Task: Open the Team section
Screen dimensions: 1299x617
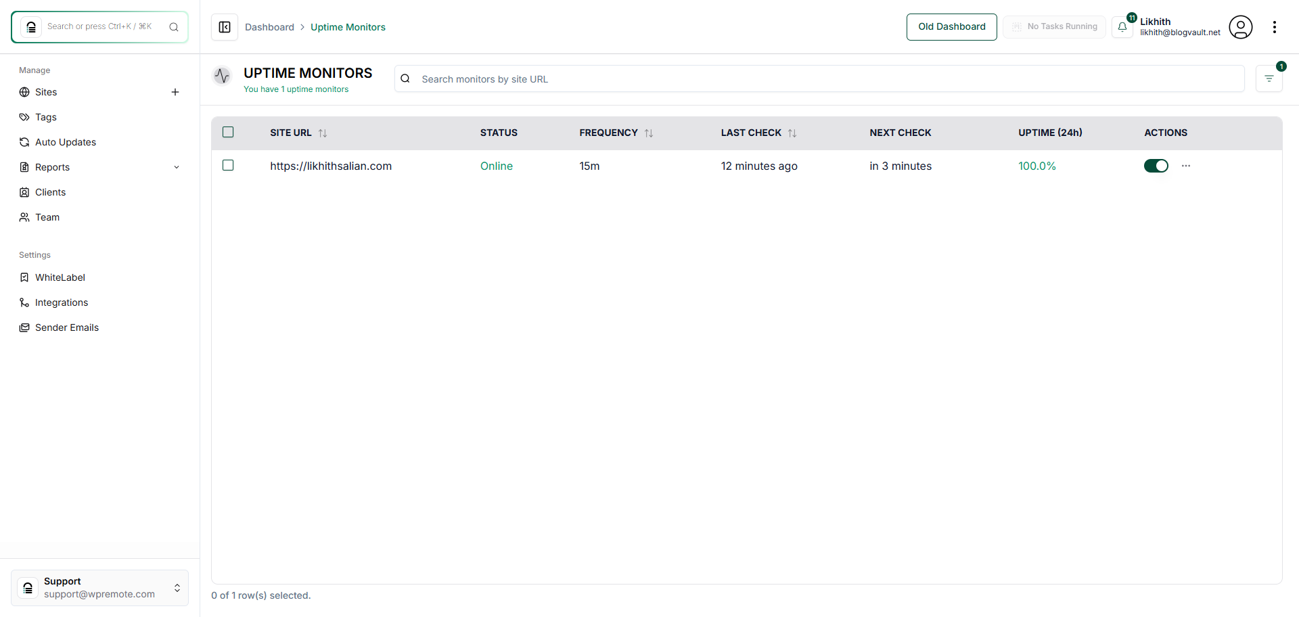Action: coord(47,216)
